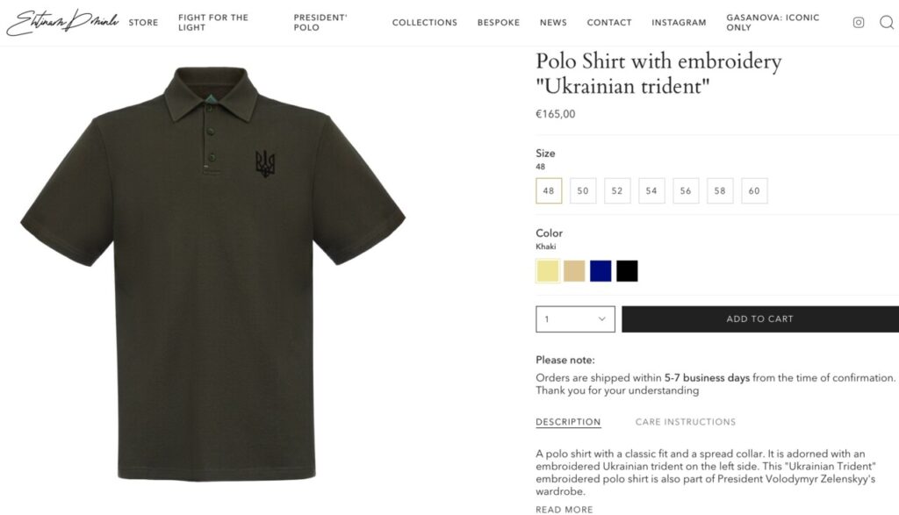The height and width of the screenshot is (515, 899).
Task: Visit the Fight for the Light page
Action: tap(213, 22)
